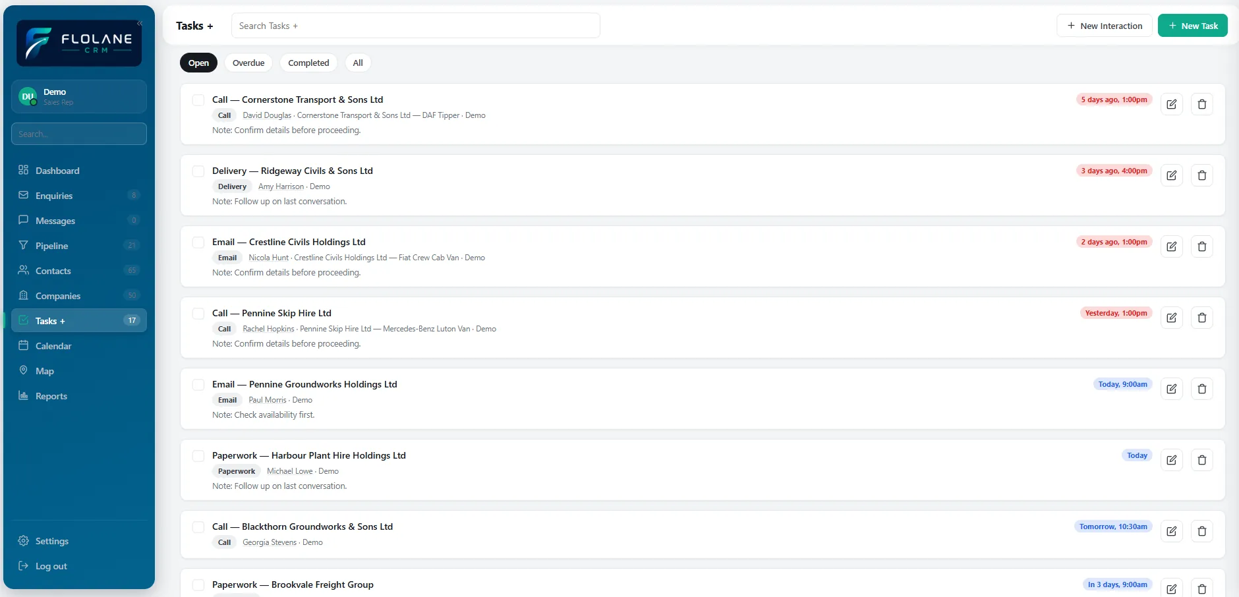
Task: View the Reports section
Action: [79, 396]
